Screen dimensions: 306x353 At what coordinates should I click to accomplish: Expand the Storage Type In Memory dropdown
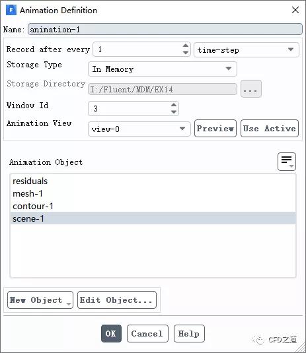tap(163, 69)
